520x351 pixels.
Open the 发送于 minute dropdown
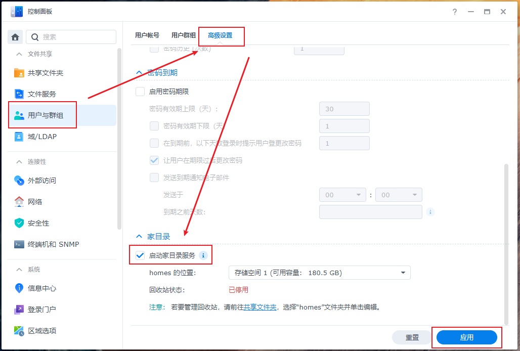click(x=399, y=195)
